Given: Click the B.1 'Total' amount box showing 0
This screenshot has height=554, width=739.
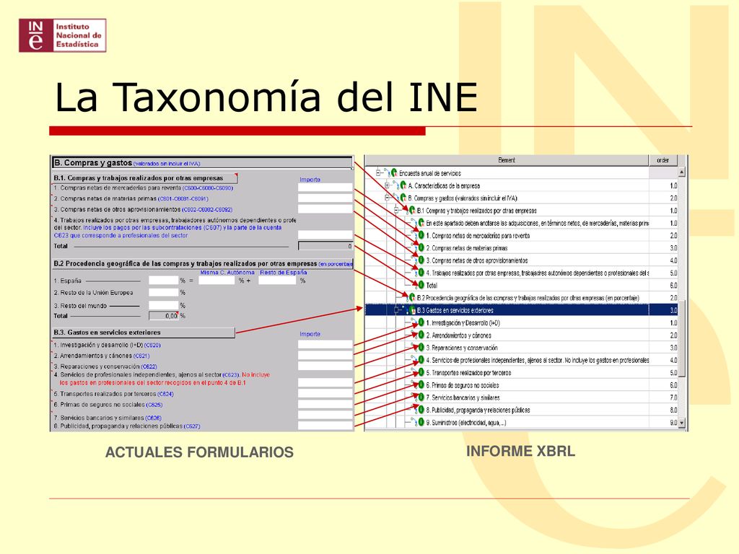Looking at the screenshot, I should pyautogui.click(x=325, y=246).
